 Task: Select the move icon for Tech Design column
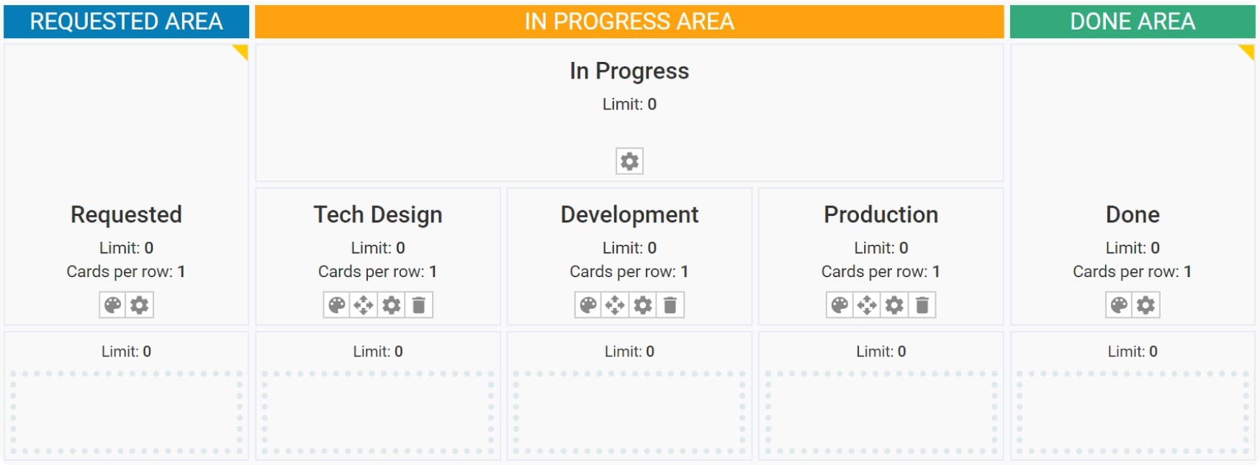tap(365, 304)
